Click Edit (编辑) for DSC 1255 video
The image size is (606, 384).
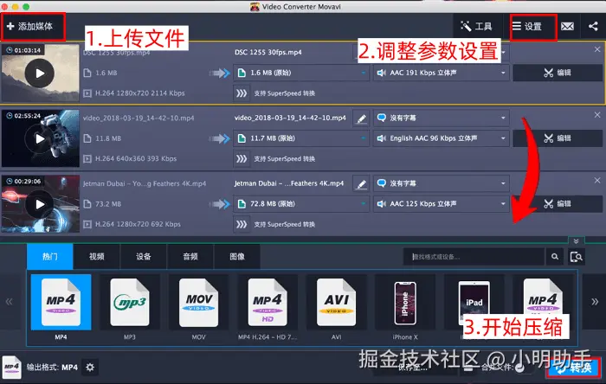558,73
